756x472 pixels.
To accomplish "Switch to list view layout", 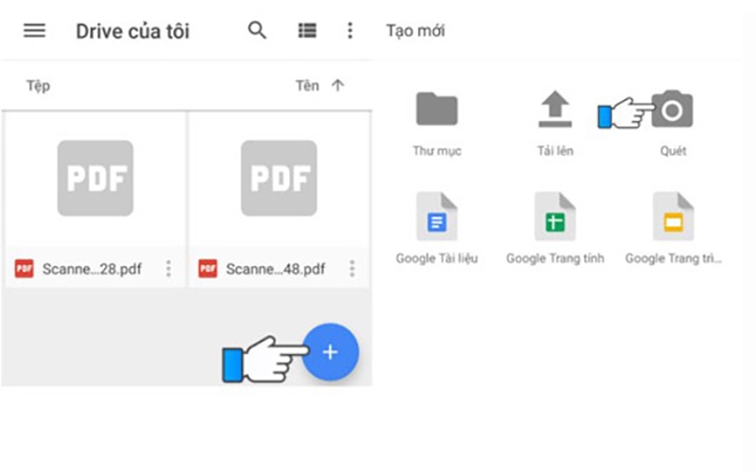I will (x=307, y=31).
